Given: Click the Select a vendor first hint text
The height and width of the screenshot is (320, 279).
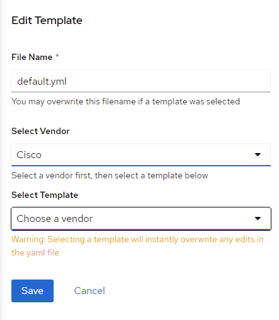Looking at the screenshot, I should 110,175.
